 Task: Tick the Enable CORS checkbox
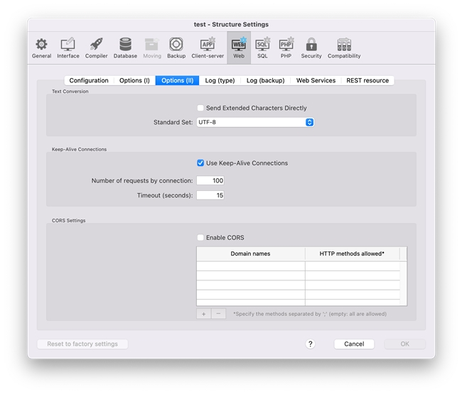pos(200,238)
